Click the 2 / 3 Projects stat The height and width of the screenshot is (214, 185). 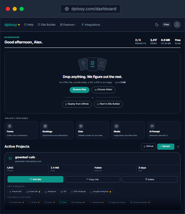click(x=140, y=41)
